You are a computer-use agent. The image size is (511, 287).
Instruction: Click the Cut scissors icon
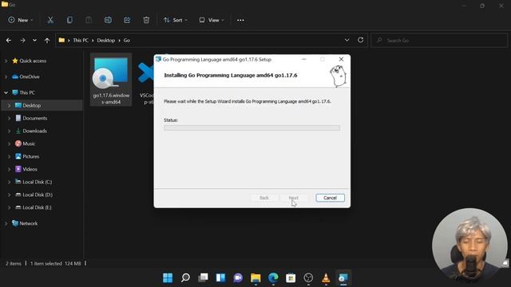[x=50, y=20]
